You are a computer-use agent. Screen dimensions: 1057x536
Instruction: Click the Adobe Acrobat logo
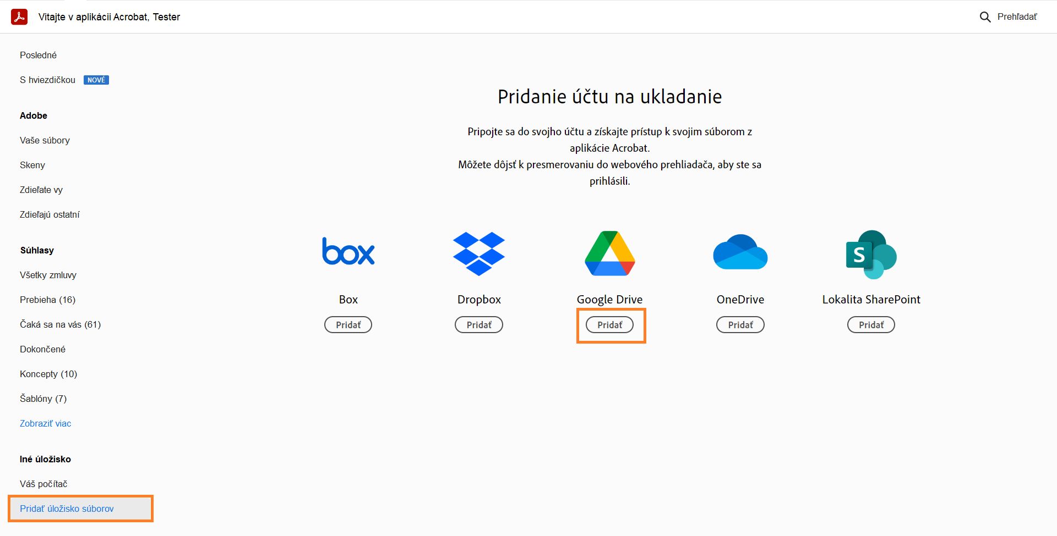click(20, 16)
